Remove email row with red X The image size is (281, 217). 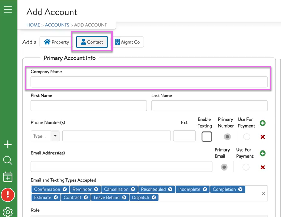pyautogui.click(x=263, y=167)
